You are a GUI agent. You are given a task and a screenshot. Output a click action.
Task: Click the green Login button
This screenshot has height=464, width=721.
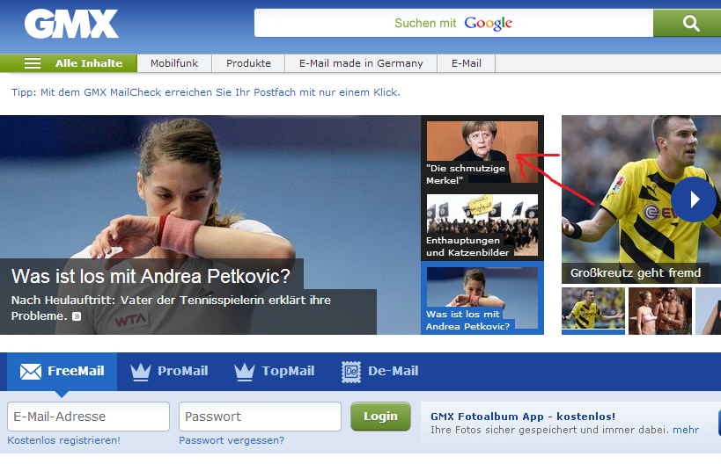coord(380,417)
